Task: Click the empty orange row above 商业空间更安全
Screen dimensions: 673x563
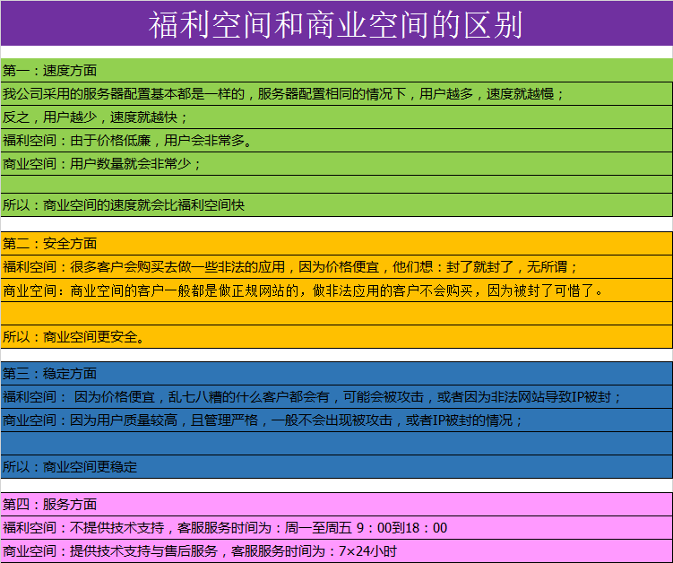Action: pos(336,313)
